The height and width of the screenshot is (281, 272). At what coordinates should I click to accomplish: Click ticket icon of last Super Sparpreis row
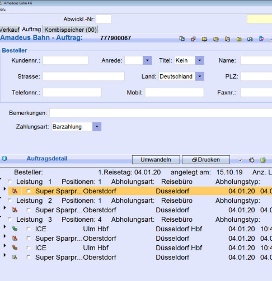tap(15, 257)
